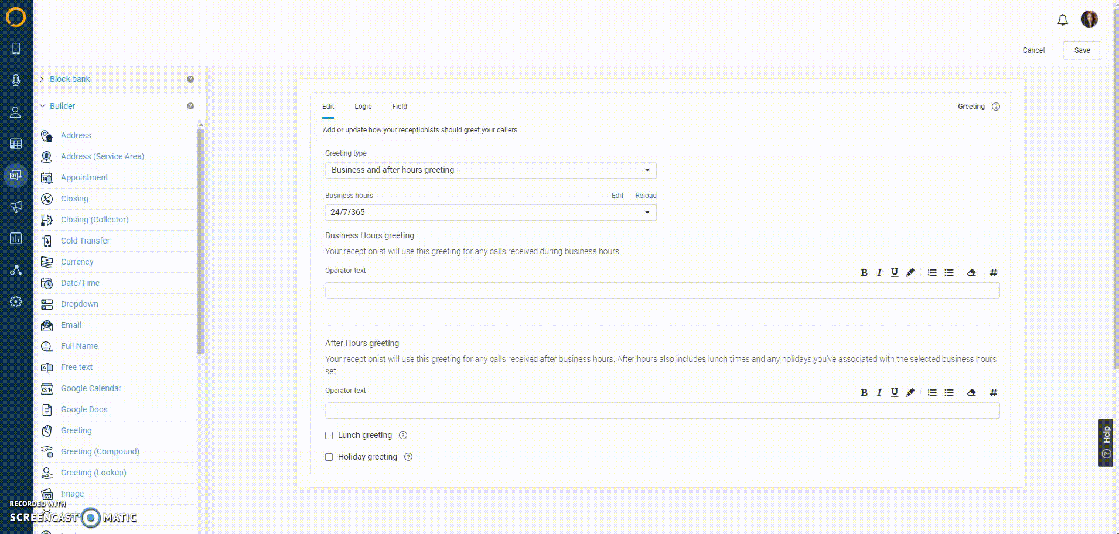The height and width of the screenshot is (534, 1119).
Task: Open the Business hours 24/7/365 dropdown
Action: click(x=490, y=213)
